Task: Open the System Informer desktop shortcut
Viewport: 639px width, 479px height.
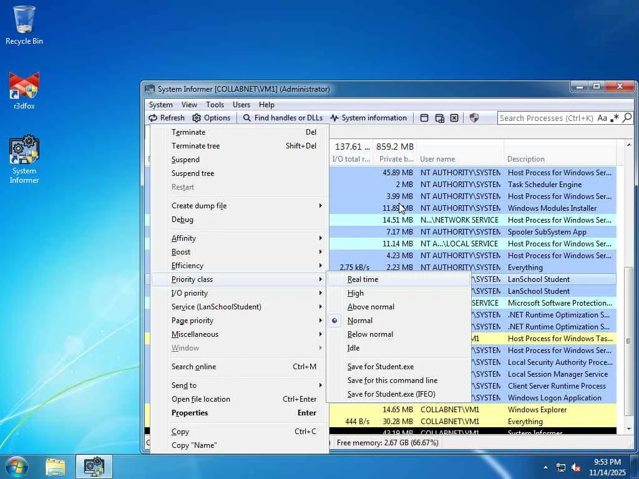Action: pos(24,159)
